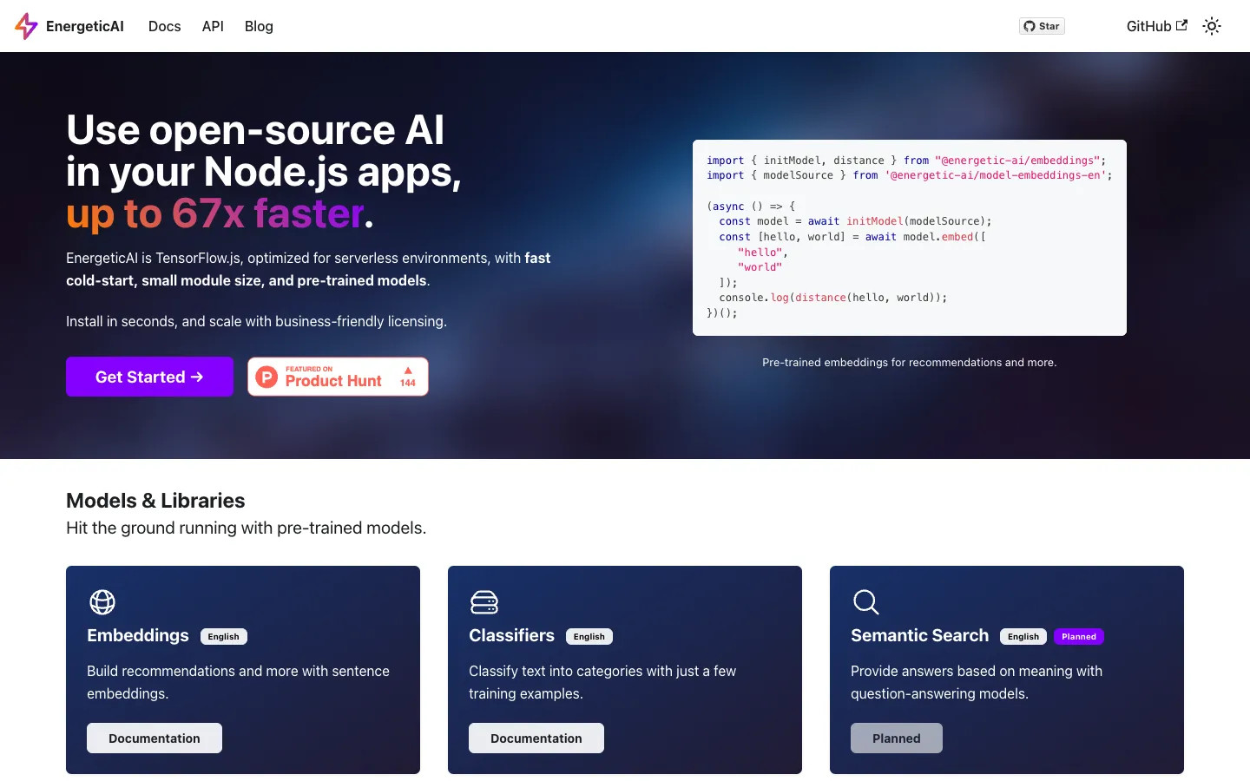Click the Embeddings card title
This screenshot has width=1250, height=781.
click(138, 635)
